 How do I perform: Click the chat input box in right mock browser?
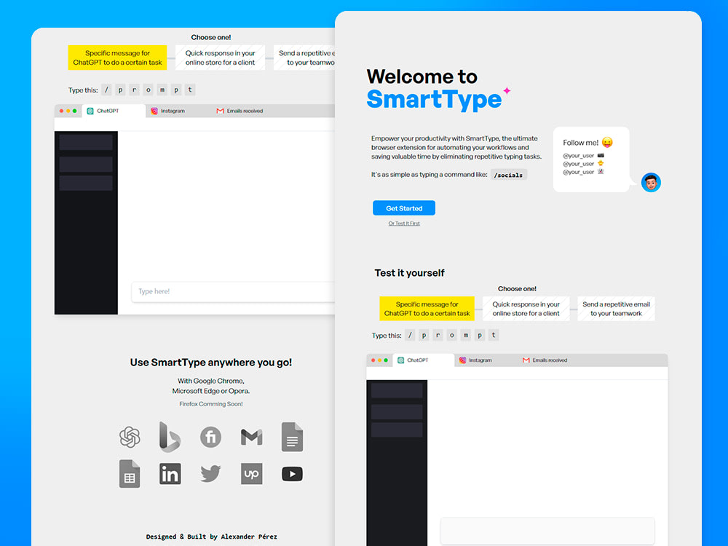click(x=547, y=531)
